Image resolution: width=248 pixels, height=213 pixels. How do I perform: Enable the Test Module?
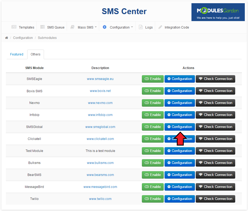click(153, 151)
